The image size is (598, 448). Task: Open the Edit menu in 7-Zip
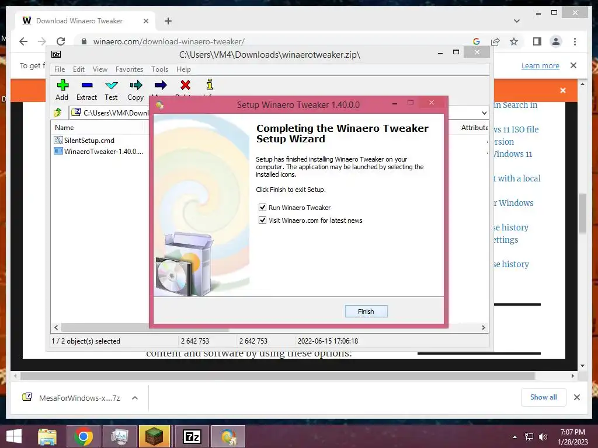tap(79, 69)
